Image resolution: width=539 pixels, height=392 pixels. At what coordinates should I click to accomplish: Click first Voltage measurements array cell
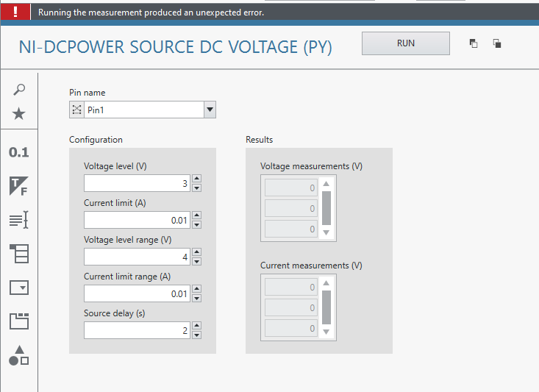pos(290,188)
